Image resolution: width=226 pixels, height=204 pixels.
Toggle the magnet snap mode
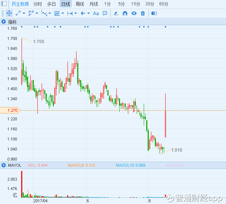pyautogui.click(x=125, y=14)
